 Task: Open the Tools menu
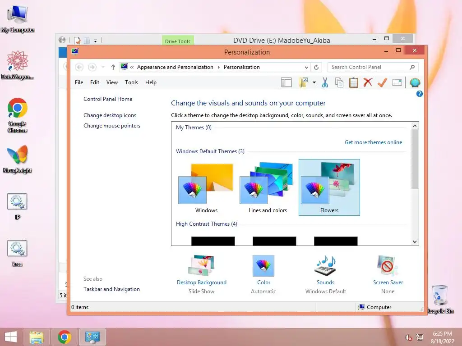[x=131, y=83]
